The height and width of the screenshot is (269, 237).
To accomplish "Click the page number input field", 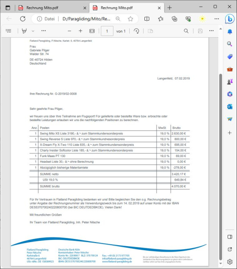I will tap(107, 31).
